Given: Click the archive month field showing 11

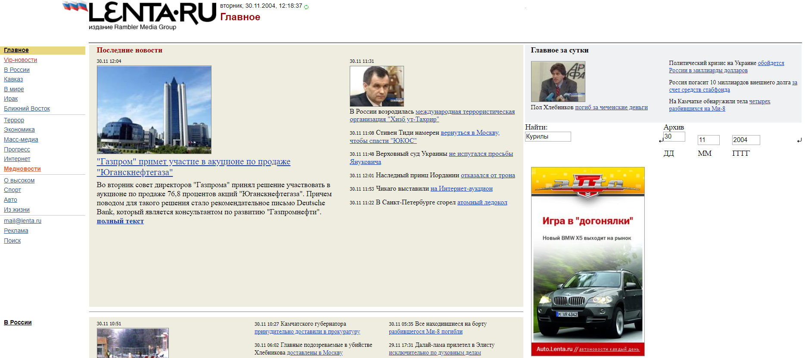Looking at the screenshot, I should coord(709,140).
